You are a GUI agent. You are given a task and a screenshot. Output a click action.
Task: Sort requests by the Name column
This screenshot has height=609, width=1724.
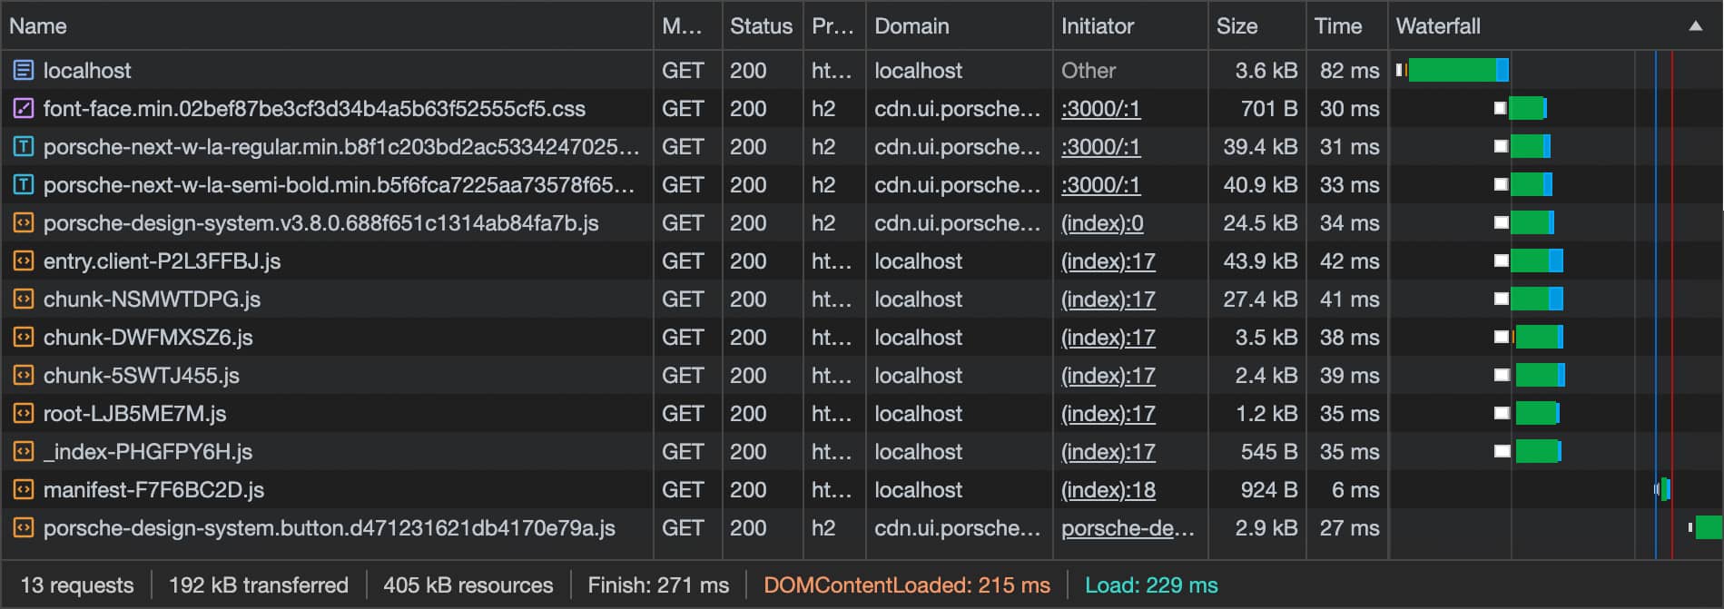coord(38,25)
